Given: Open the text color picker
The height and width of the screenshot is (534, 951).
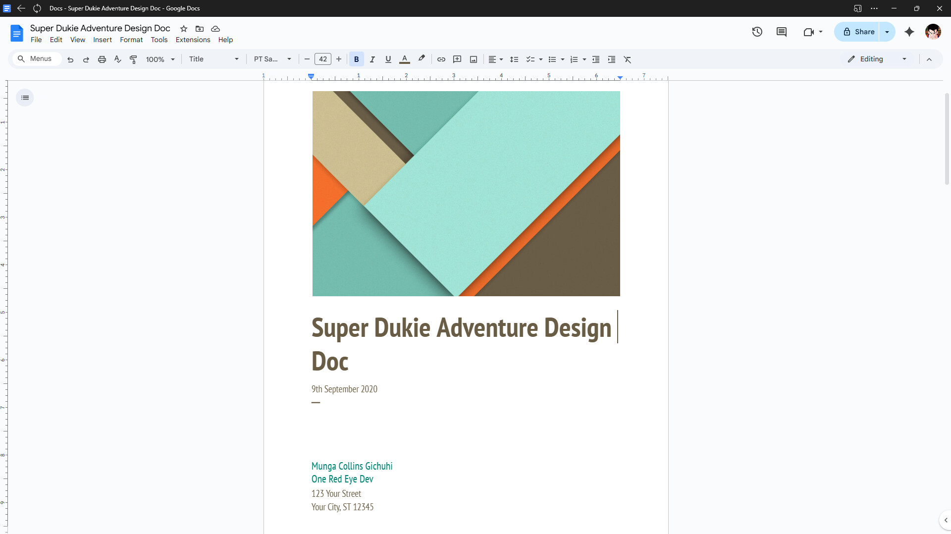Looking at the screenshot, I should 404,59.
